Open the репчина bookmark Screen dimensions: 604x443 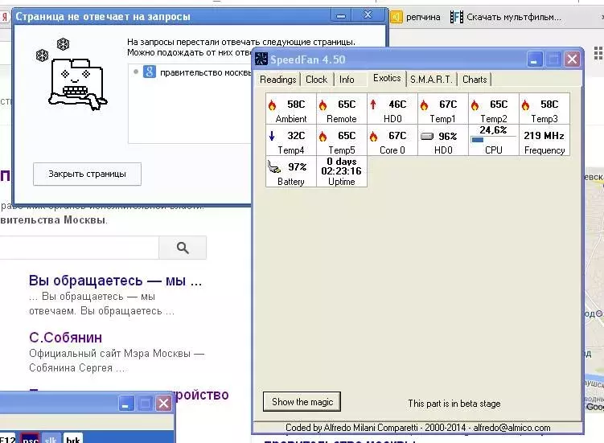(416, 17)
